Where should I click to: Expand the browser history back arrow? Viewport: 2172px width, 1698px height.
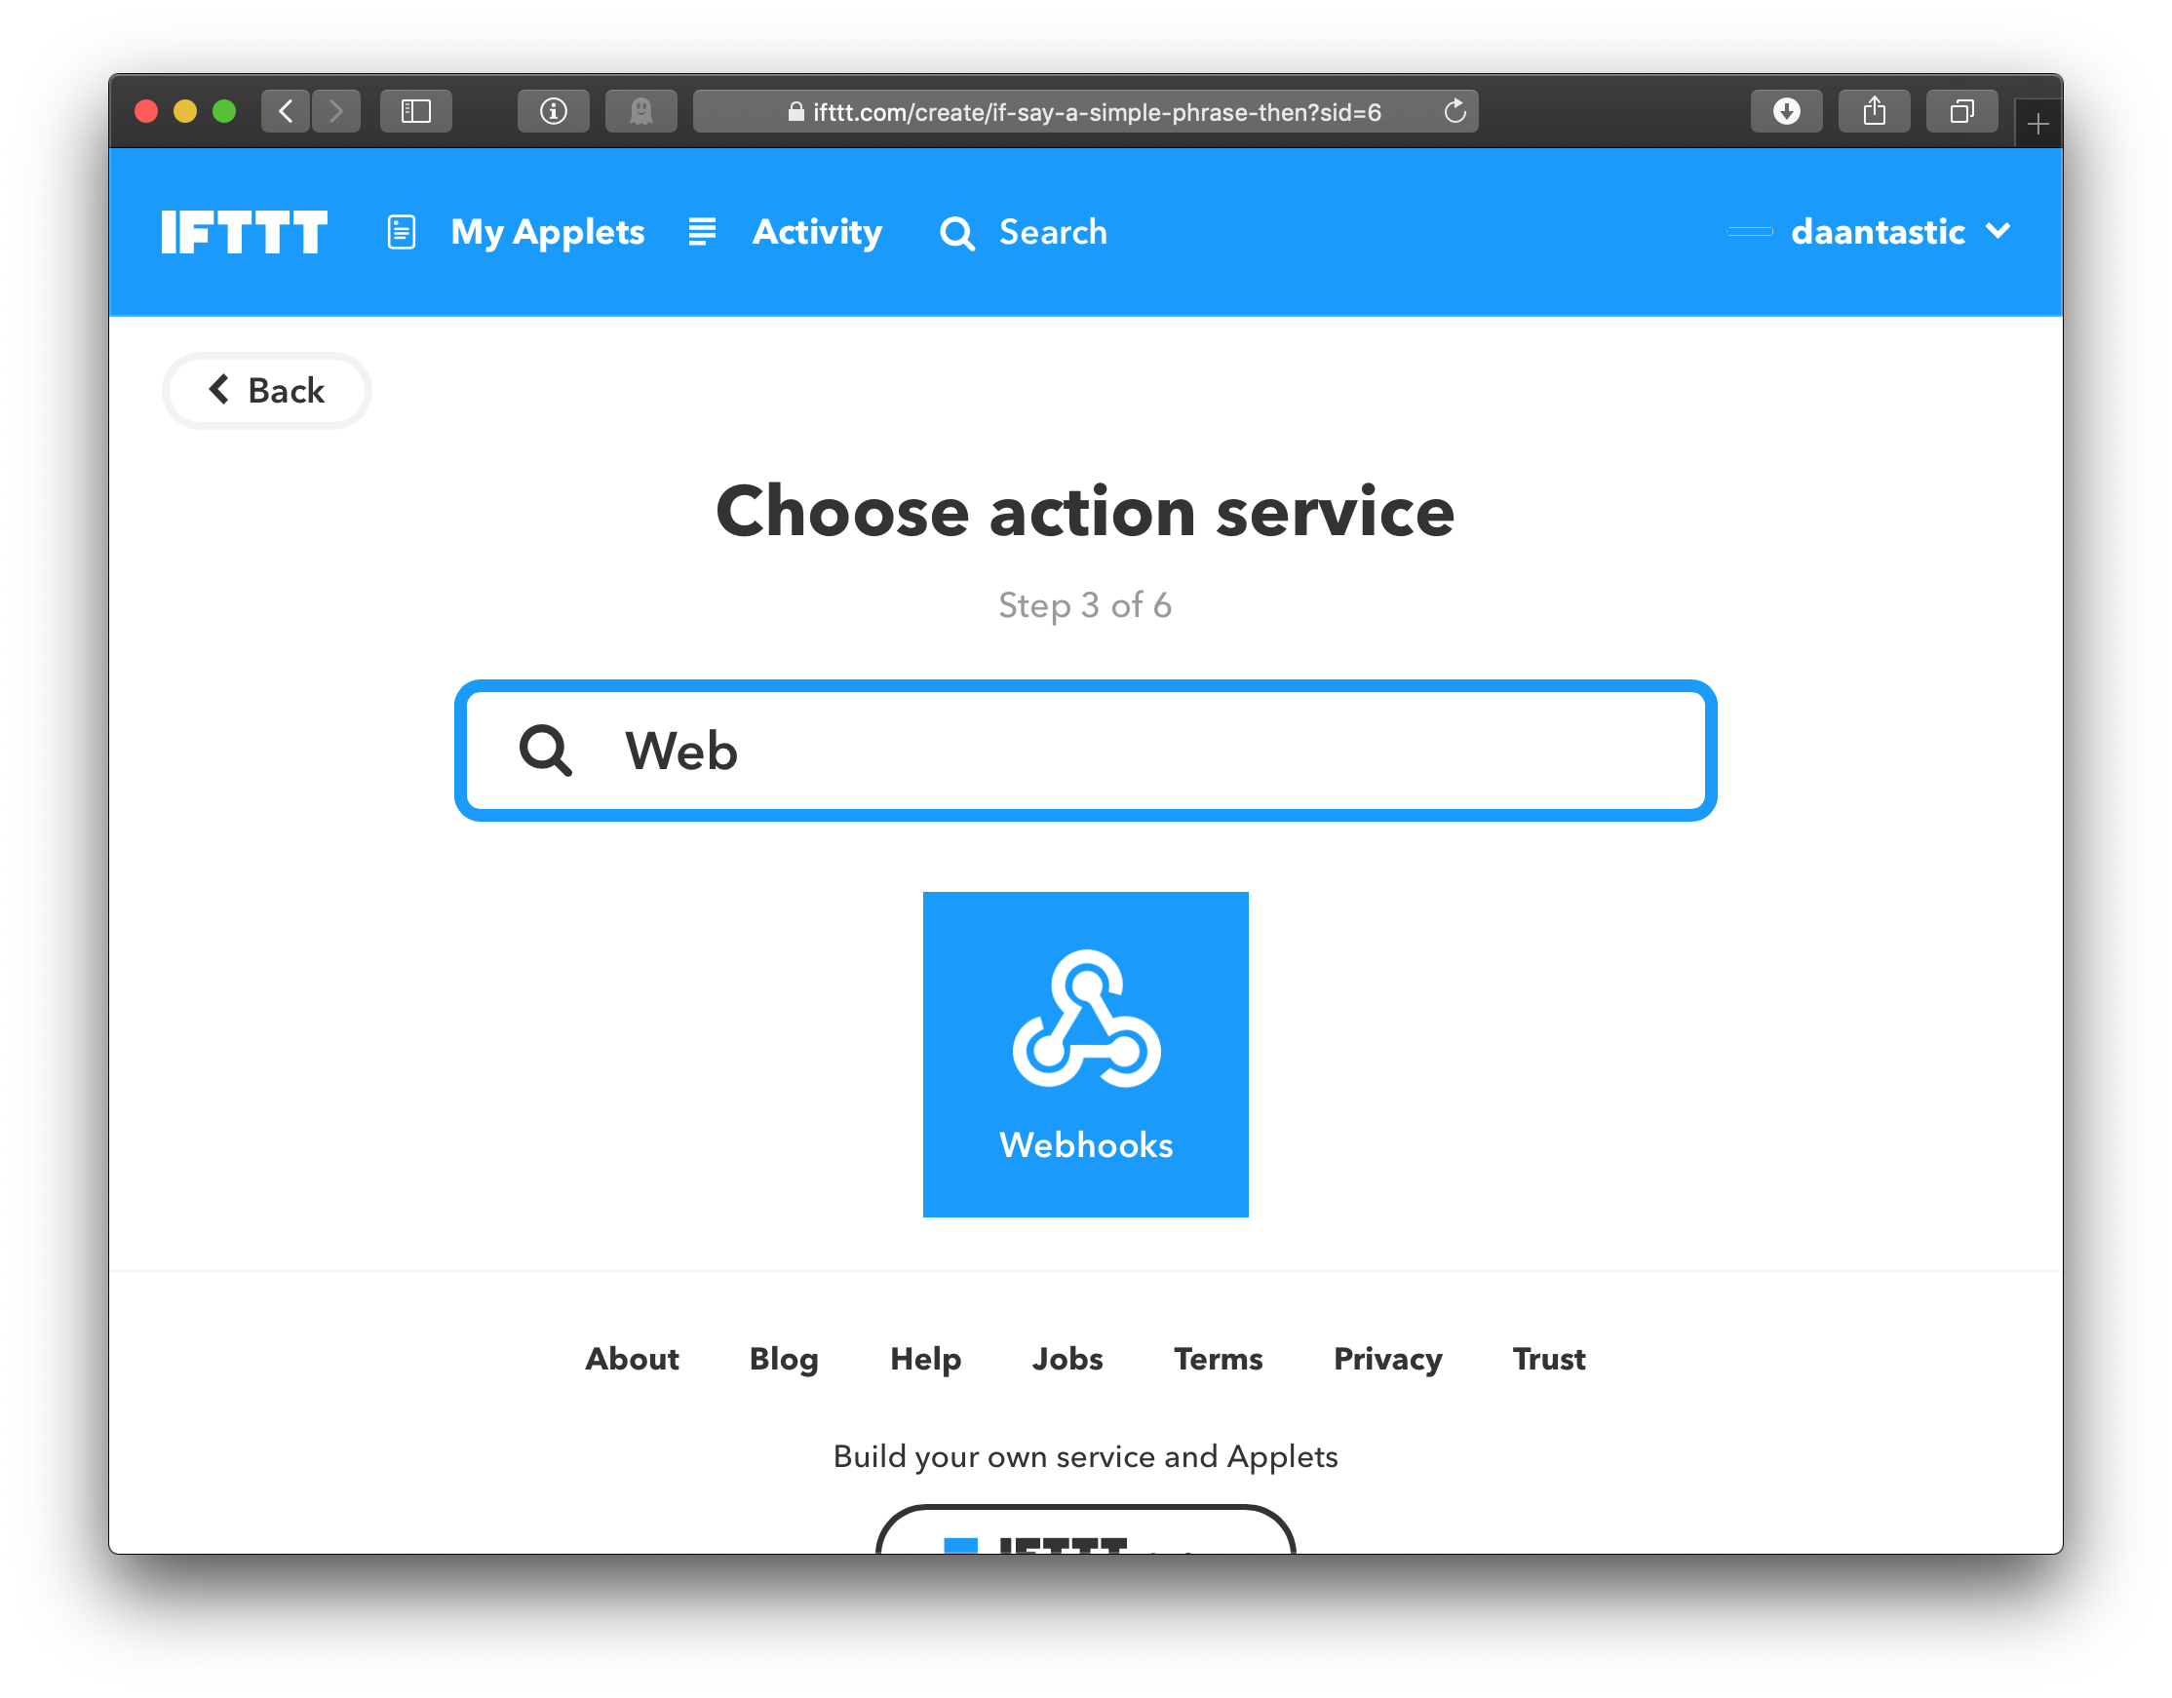pos(286,111)
